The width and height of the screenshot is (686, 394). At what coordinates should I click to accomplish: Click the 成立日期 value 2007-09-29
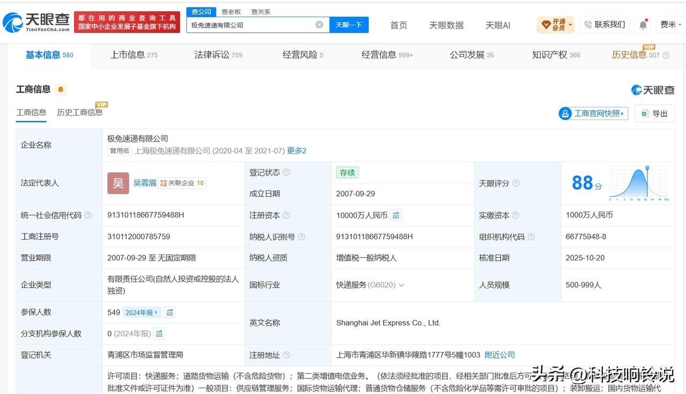pos(356,194)
